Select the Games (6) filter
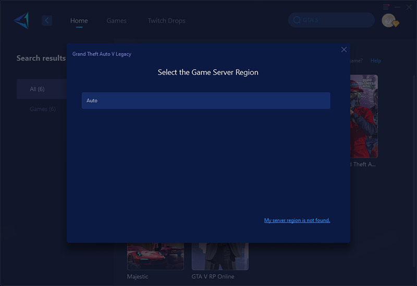The height and width of the screenshot is (286, 417). pyautogui.click(x=43, y=109)
